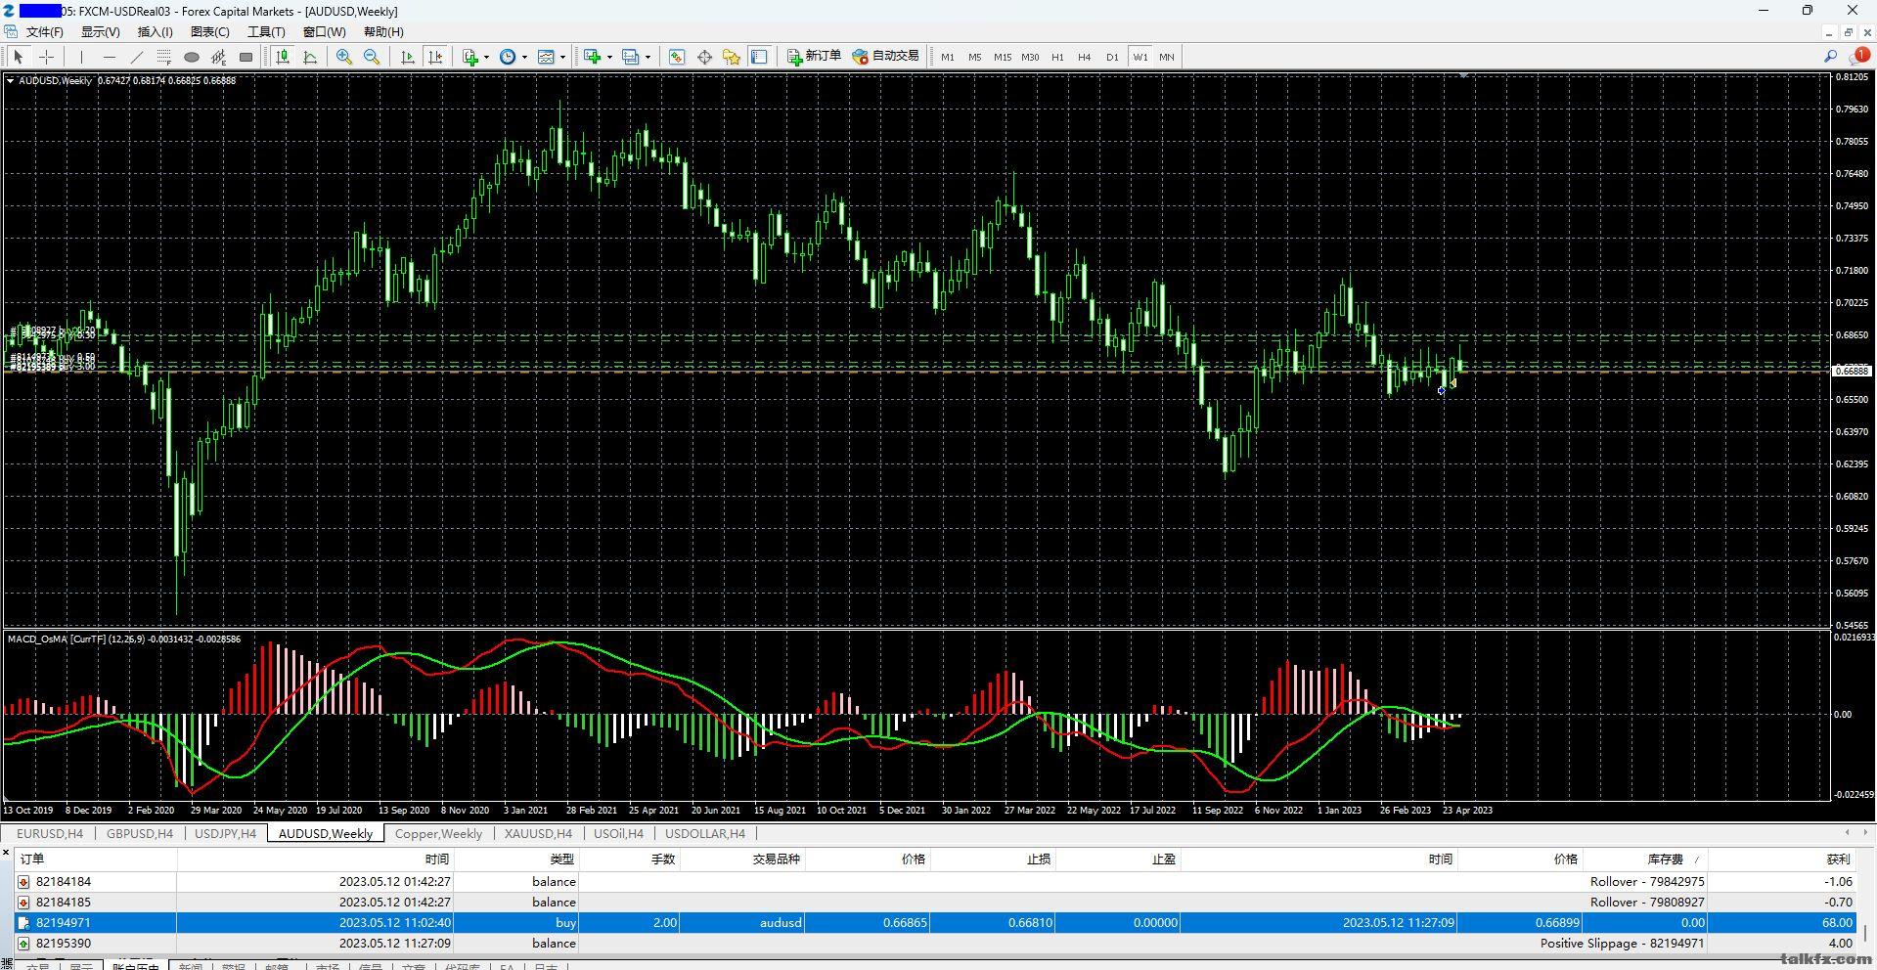The image size is (1877, 970).
Task: Switch to M1 timeframe
Action: tap(948, 57)
